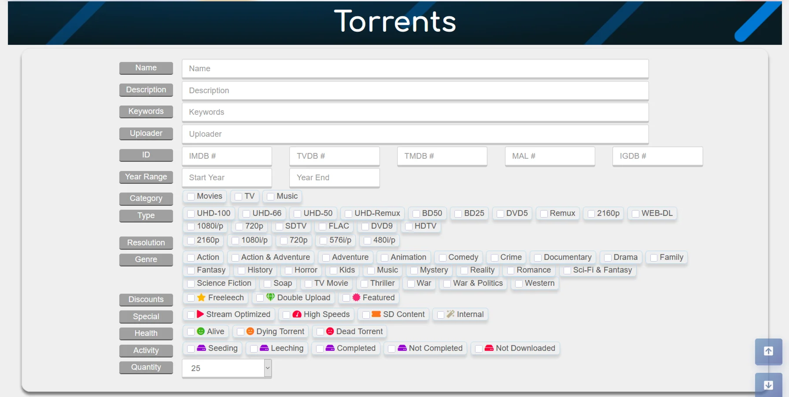The image size is (789, 397).
Task: Click the Genre label button
Action: (146, 260)
